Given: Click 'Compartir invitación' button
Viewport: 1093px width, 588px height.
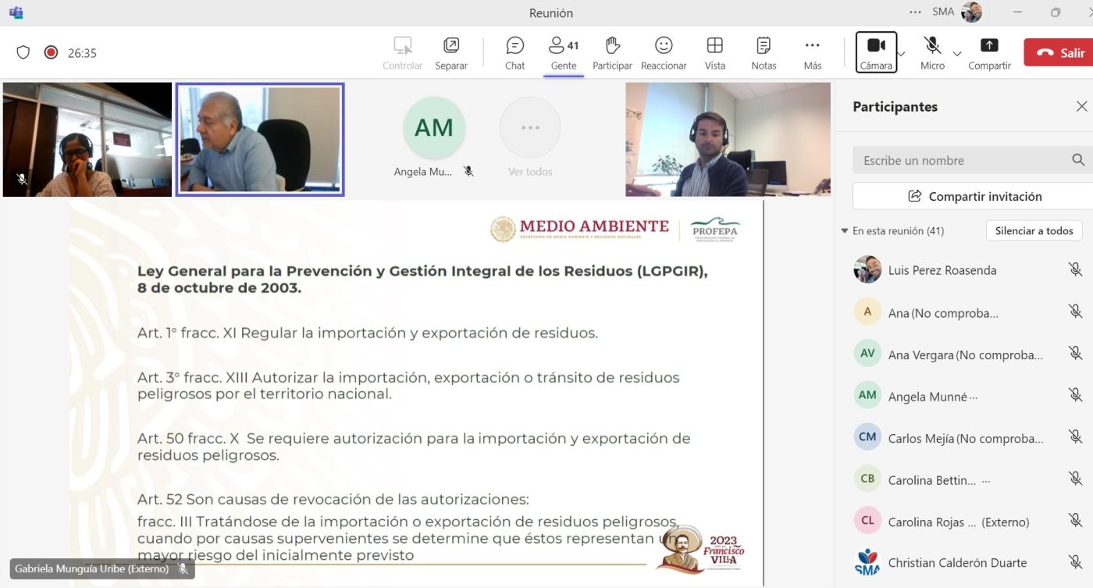Looking at the screenshot, I should point(974,196).
